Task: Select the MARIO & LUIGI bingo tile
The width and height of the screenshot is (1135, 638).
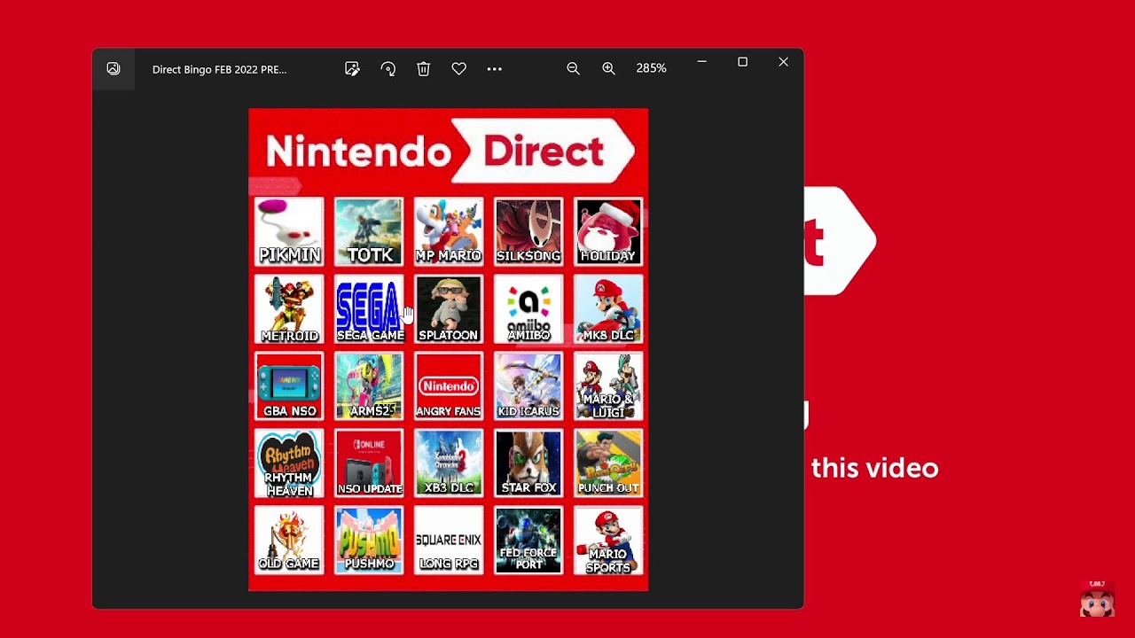Action: point(608,386)
